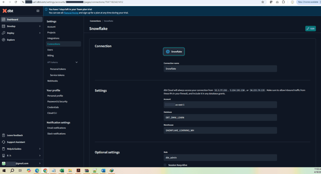This screenshot has height=174, width=321.
Task: Open Service tokens page
Action: coord(57,75)
